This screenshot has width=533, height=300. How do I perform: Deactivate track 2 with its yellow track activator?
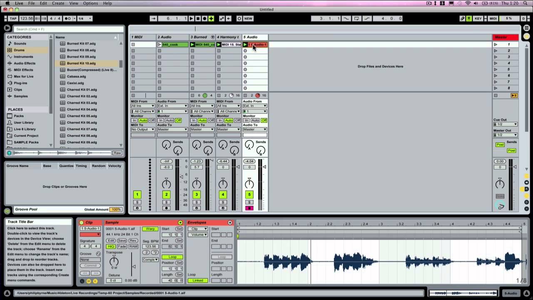click(166, 195)
